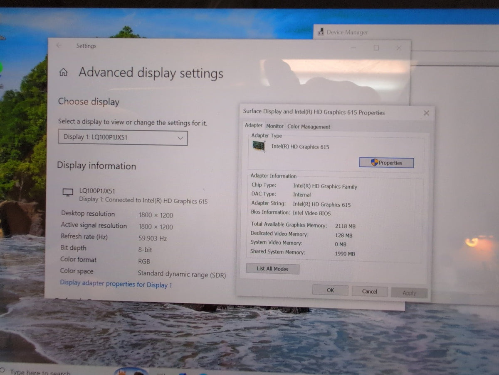The image size is (499, 375).
Task: Open the Display 1: LQ100P1JX51 dropdown
Action: click(x=123, y=138)
